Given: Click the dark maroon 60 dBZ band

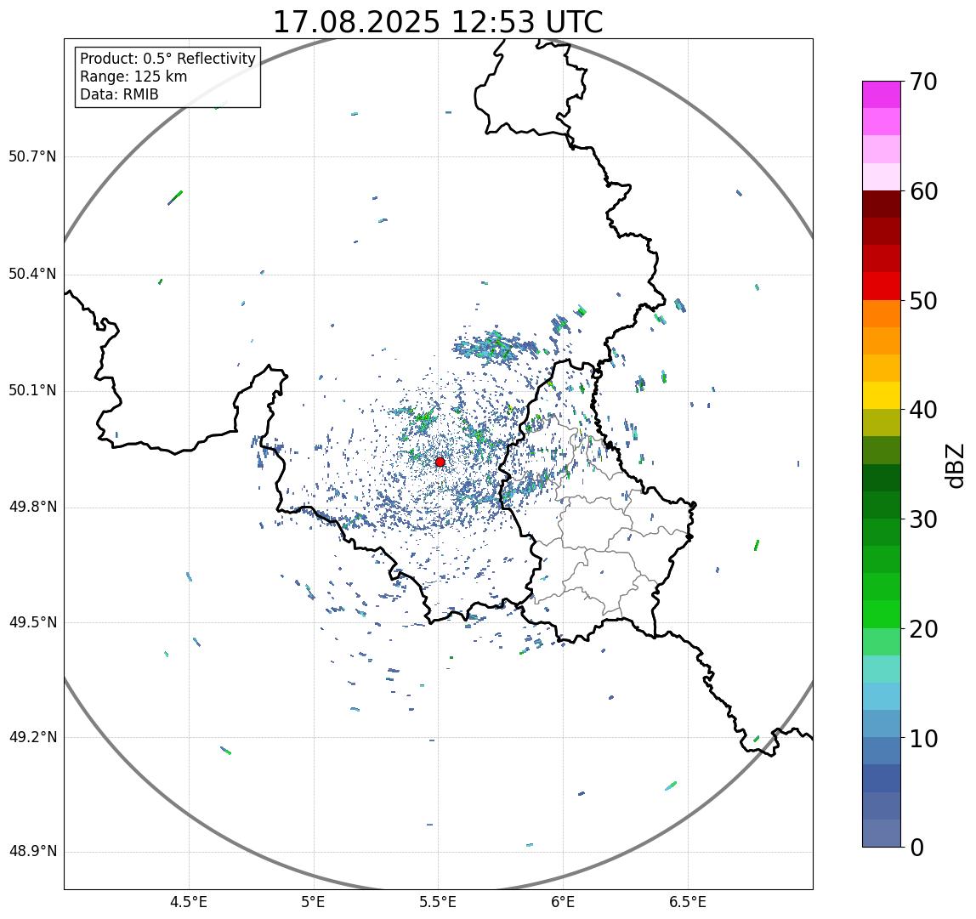Looking at the screenshot, I should (882, 204).
